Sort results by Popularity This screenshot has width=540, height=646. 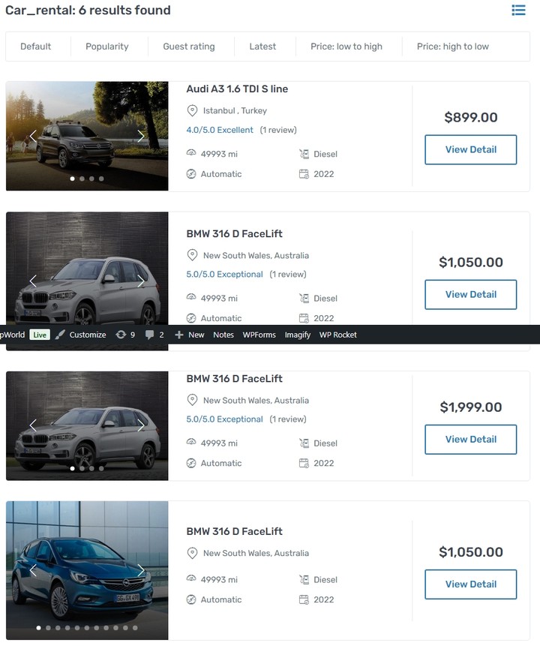[106, 47]
